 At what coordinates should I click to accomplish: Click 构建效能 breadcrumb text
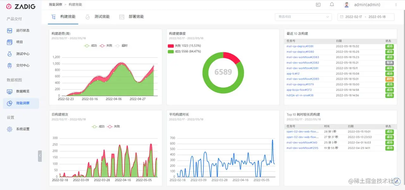(75, 5)
